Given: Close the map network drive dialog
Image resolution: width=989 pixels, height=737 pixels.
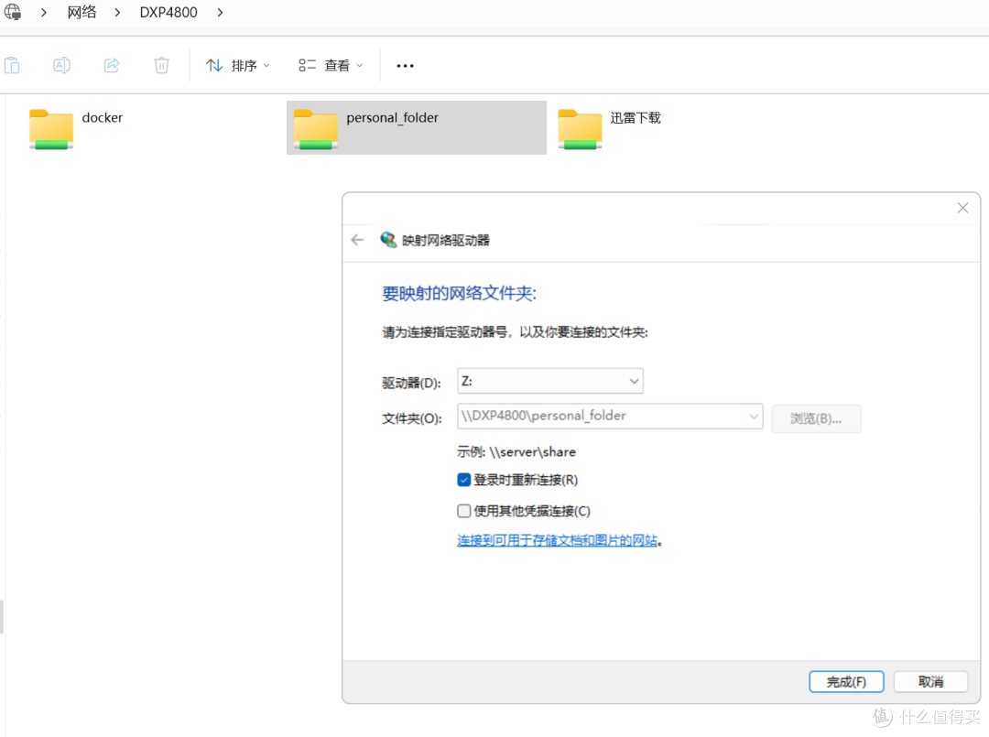Looking at the screenshot, I should click(x=962, y=208).
